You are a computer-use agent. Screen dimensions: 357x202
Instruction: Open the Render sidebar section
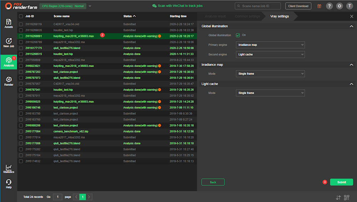pos(9,81)
